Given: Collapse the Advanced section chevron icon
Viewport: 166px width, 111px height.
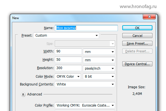Looking at the screenshot, I should (23, 94).
